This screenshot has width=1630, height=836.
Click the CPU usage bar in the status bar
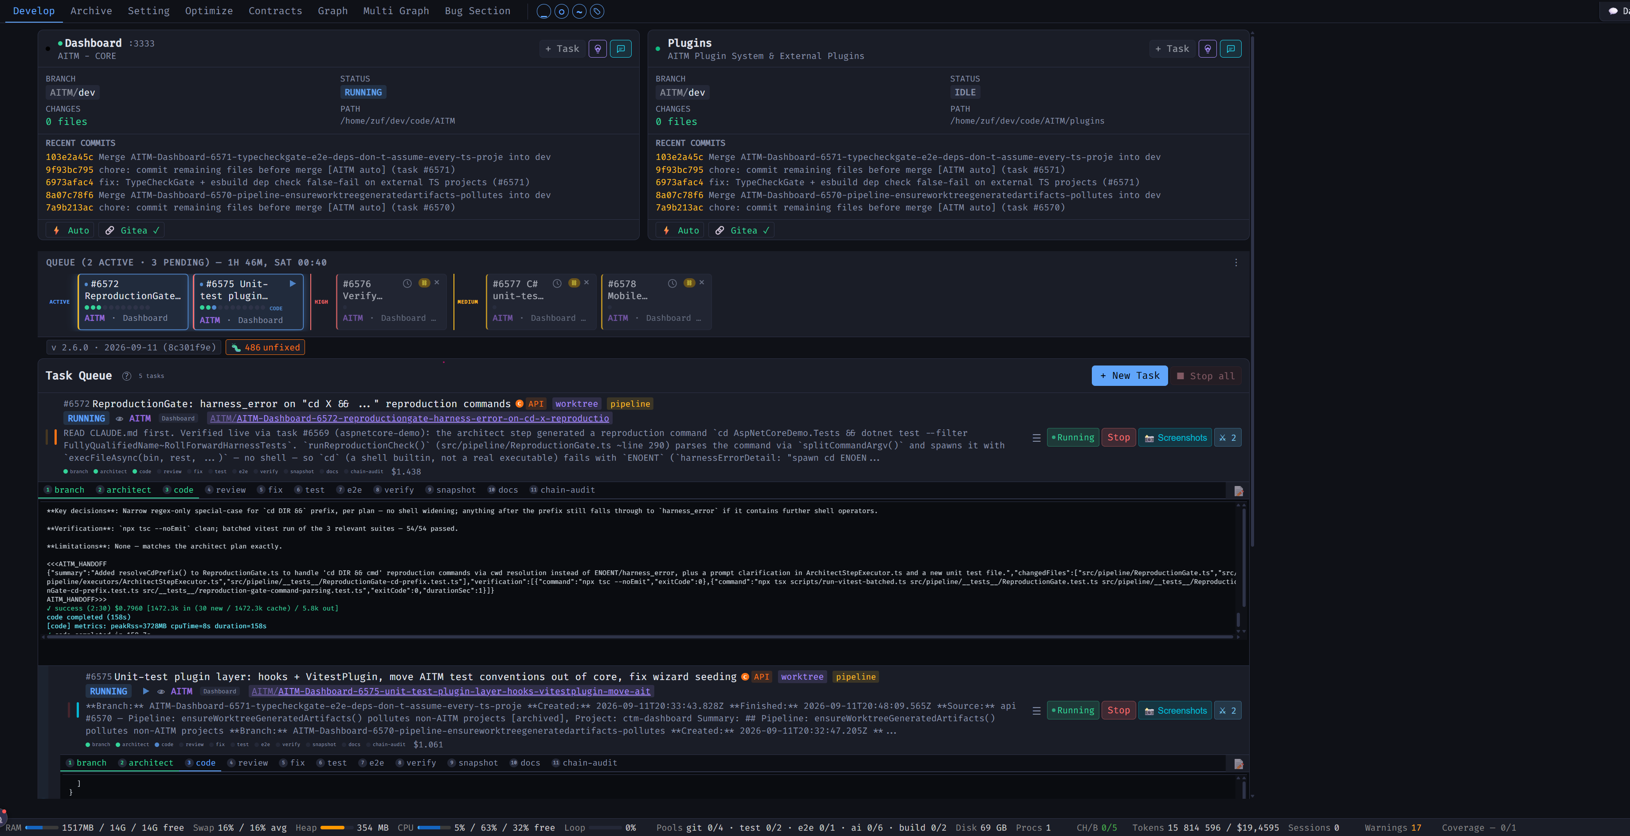tap(434, 828)
